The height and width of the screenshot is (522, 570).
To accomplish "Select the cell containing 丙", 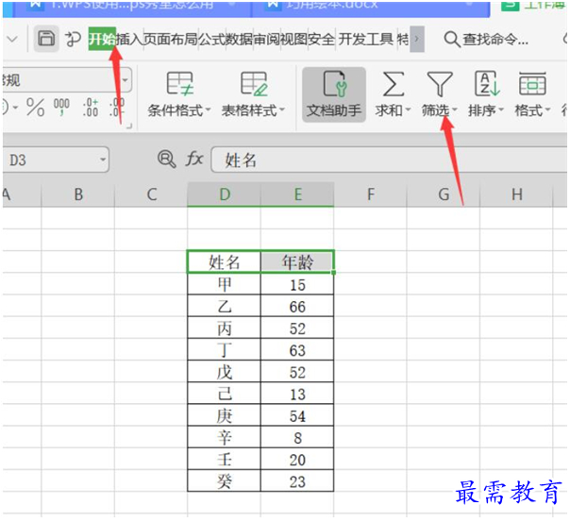I will pos(225,328).
